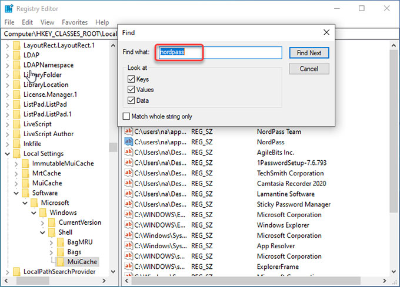Open the File menu

pyautogui.click(x=9, y=22)
